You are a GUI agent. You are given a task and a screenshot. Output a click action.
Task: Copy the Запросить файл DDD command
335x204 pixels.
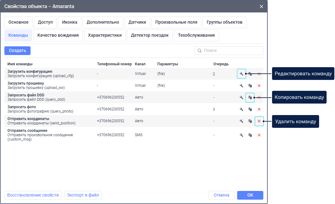[x=250, y=98]
